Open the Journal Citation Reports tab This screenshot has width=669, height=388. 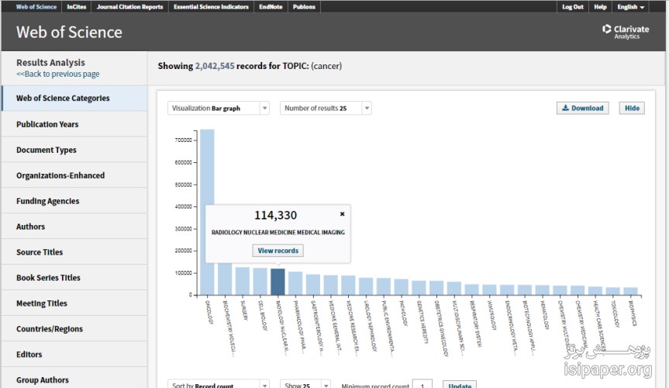coord(129,7)
